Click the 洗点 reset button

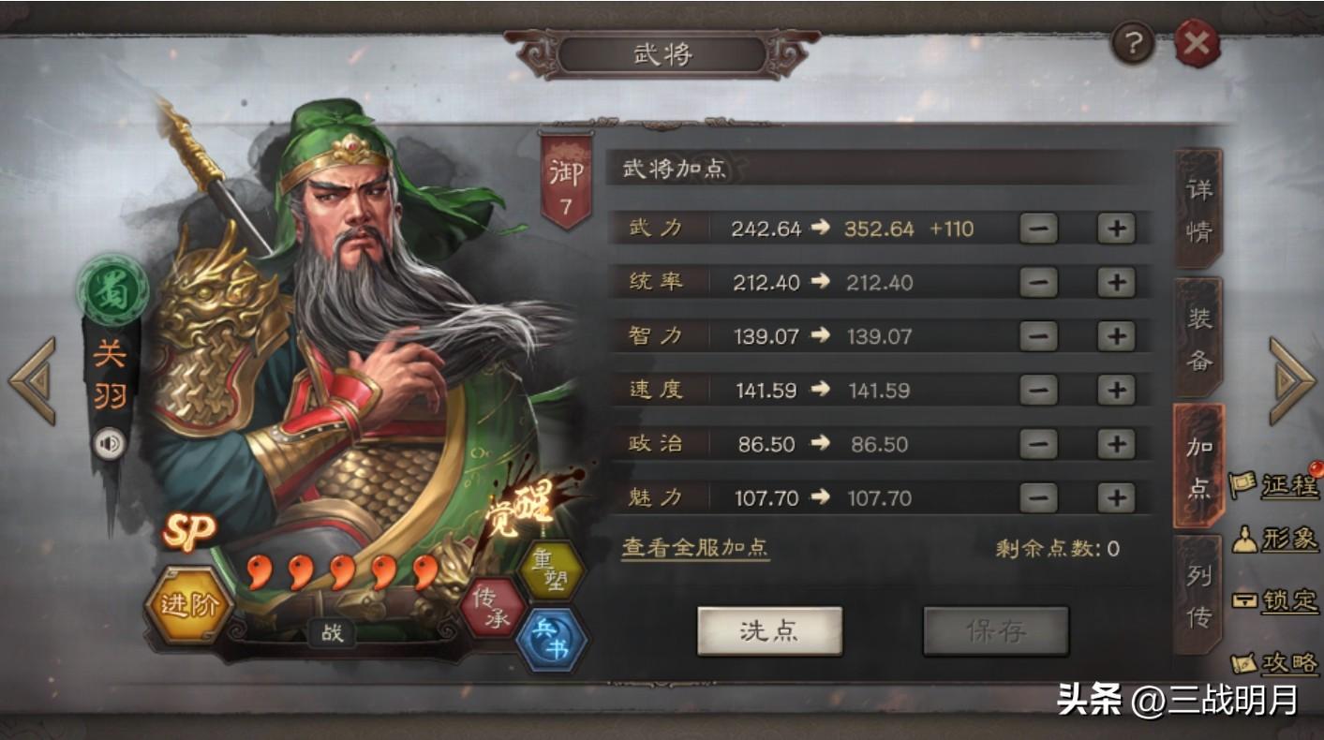point(769,630)
